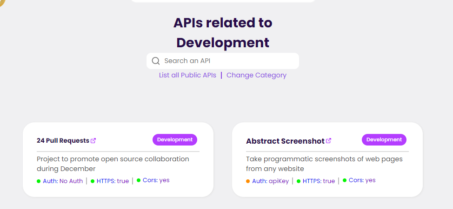Image resolution: width=453 pixels, height=209 pixels.
Task: Open the 24 Pull Requests title
Action: [x=63, y=140]
